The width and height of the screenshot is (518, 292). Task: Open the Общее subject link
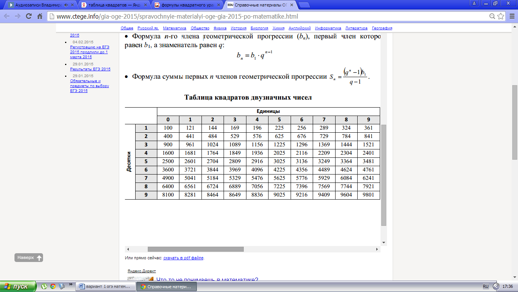[127, 28]
